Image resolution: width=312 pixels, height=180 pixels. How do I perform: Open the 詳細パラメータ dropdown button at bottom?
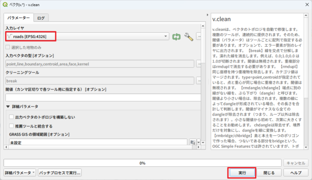[x=20, y=173]
